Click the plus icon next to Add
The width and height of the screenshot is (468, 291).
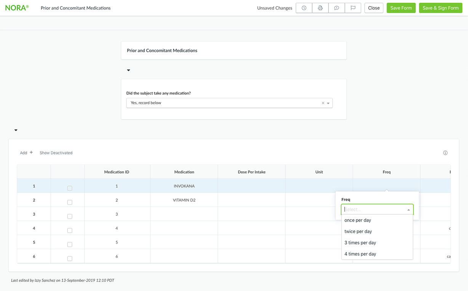point(31,153)
